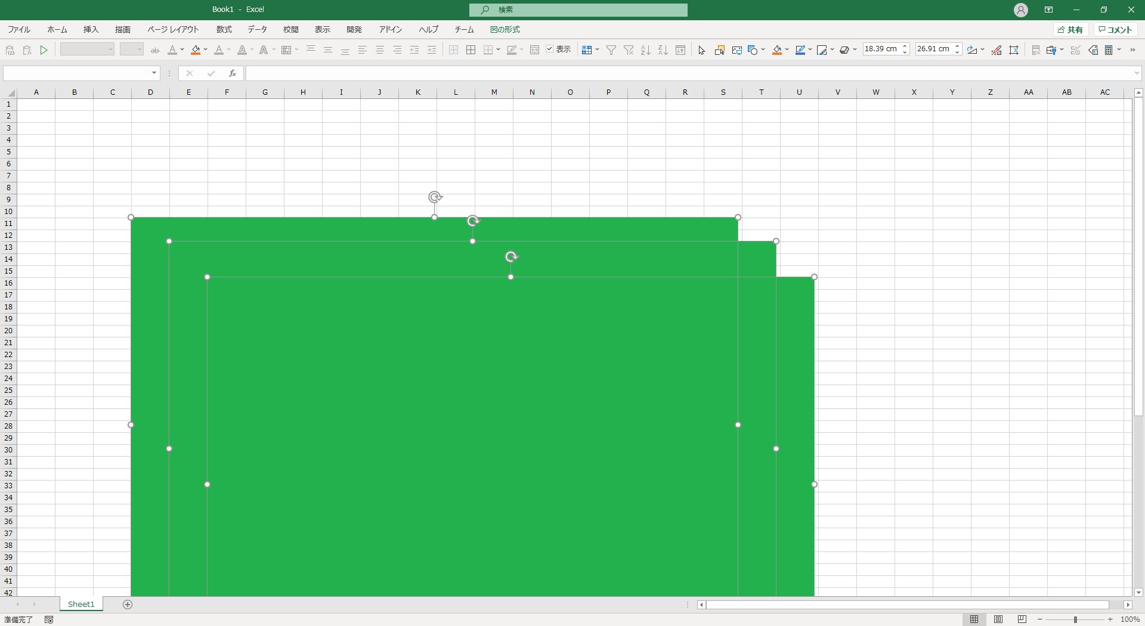Click the green Run macro play icon
Viewport: 1145px width, 626px height.
point(44,50)
